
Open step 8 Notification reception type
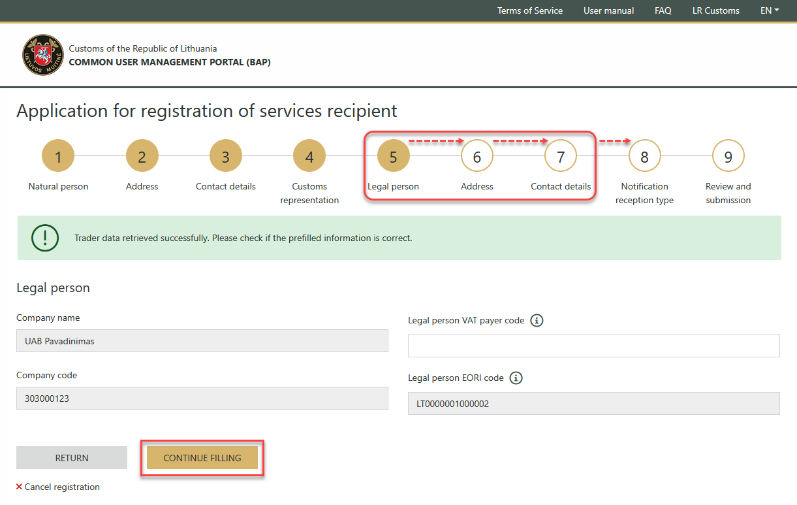[644, 156]
